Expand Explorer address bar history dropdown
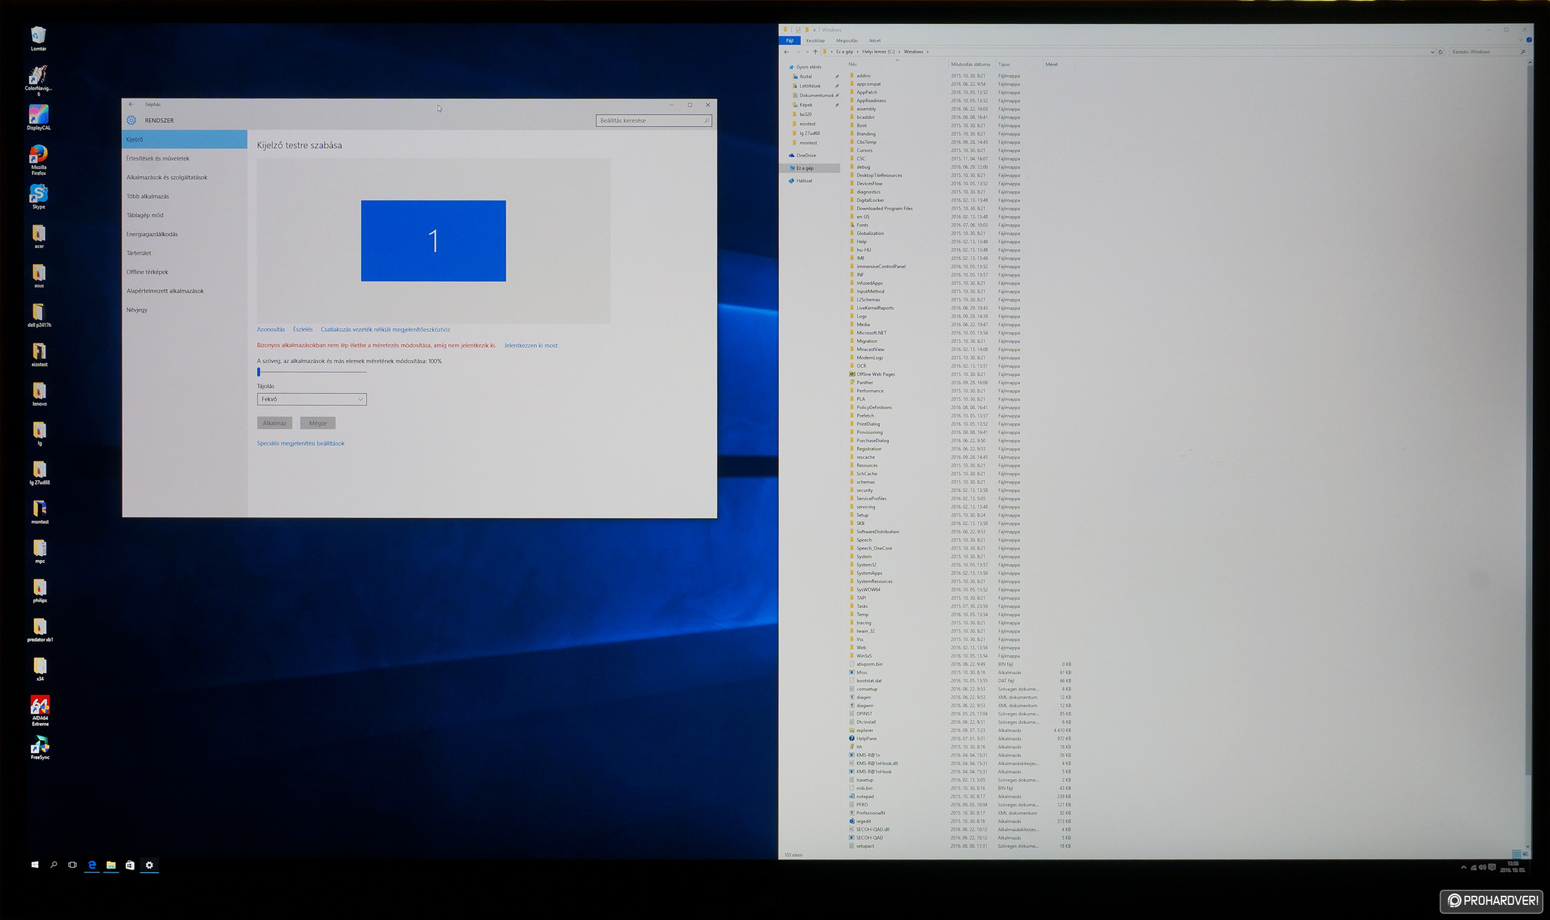1550x920 pixels. point(1432,52)
